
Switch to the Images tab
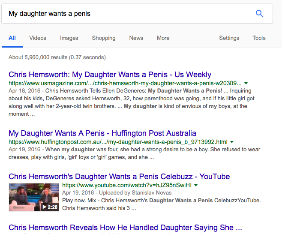(69, 38)
